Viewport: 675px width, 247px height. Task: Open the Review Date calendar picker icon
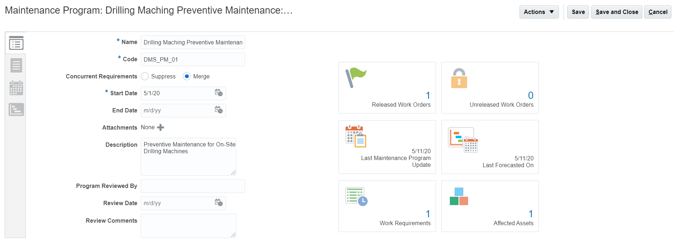click(219, 203)
